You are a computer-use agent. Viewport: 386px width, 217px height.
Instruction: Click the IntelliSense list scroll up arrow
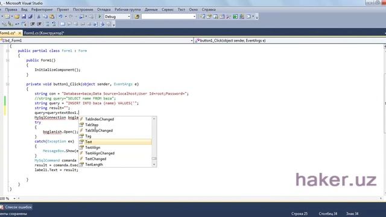click(x=154, y=119)
